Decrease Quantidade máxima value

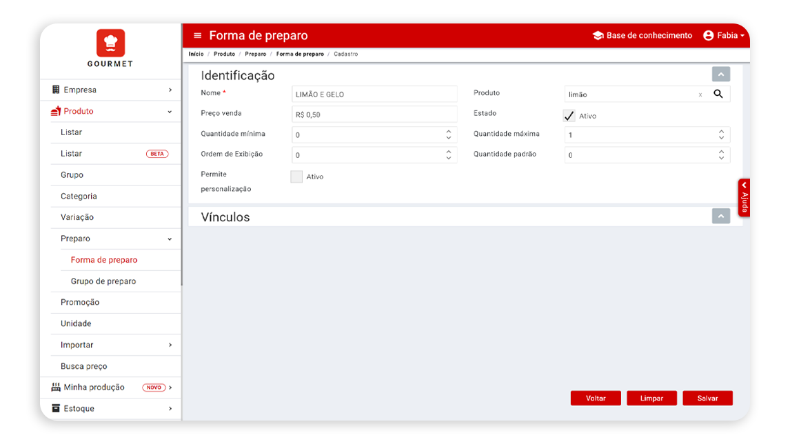point(722,138)
